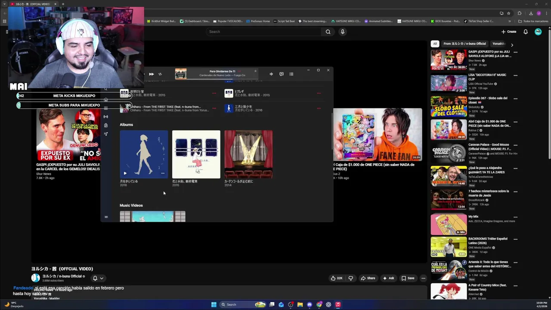Open the GASPI ¡EXPUESTO recommended video
This screenshot has width=551, height=310.
coord(449,60)
